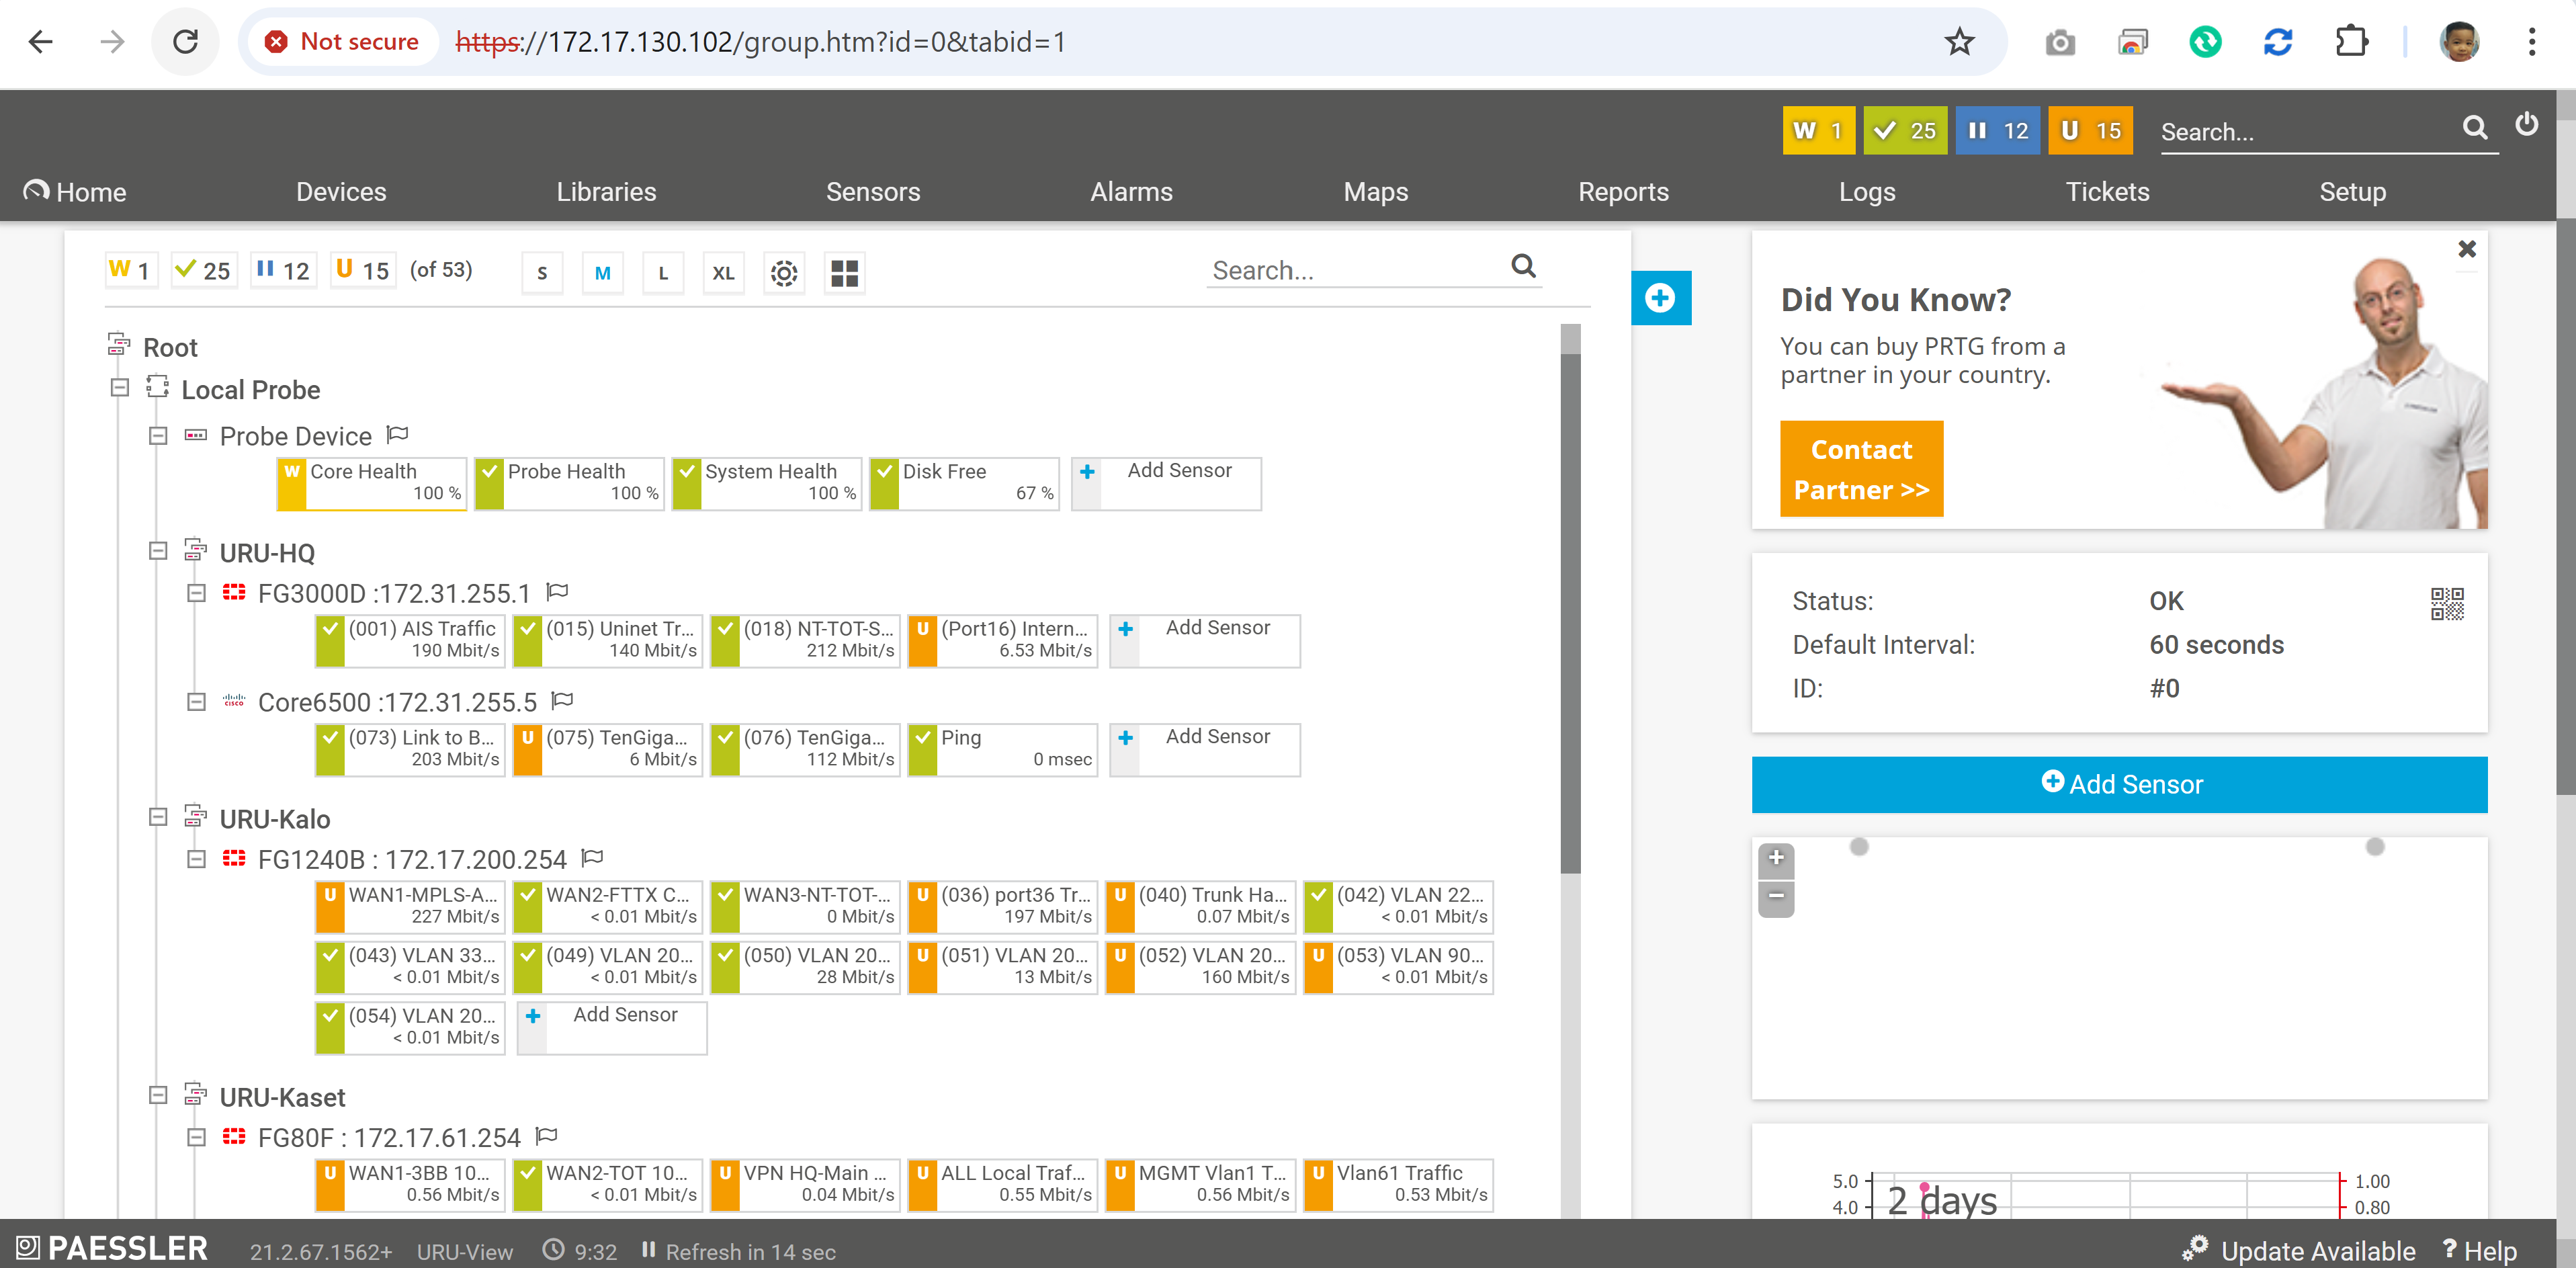Image resolution: width=2576 pixels, height=1268 pixels.
Task: Collapse the Core6500 device node
Action: (197, 702)
